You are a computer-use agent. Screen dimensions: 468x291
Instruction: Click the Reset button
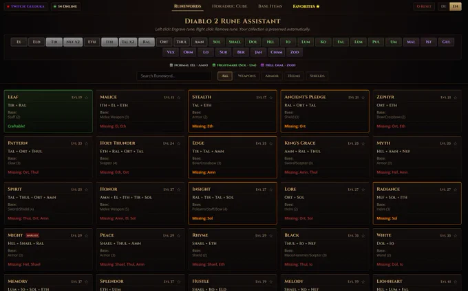pos(424,6)
